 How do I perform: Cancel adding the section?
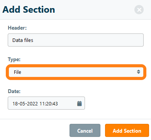tap(85, 130)
